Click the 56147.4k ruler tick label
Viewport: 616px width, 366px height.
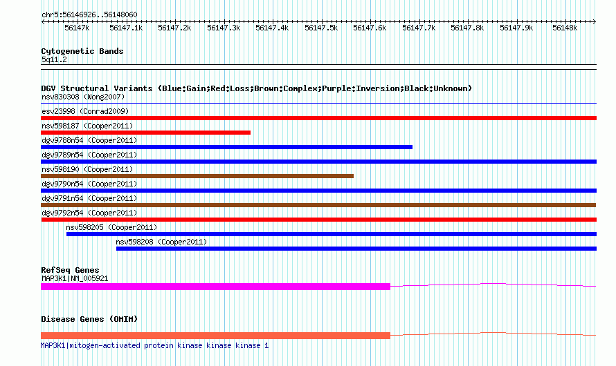[272, 28]
